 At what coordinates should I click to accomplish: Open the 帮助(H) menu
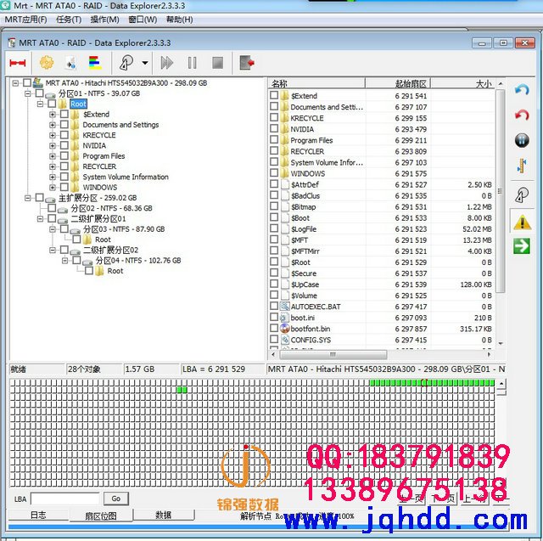179,20
